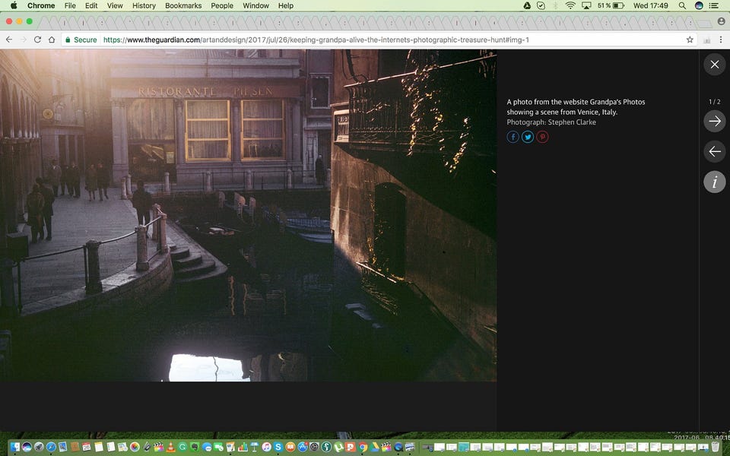Bookmark this page with the star
Screen dimensions: 730x456
click(x=690, y=40)
